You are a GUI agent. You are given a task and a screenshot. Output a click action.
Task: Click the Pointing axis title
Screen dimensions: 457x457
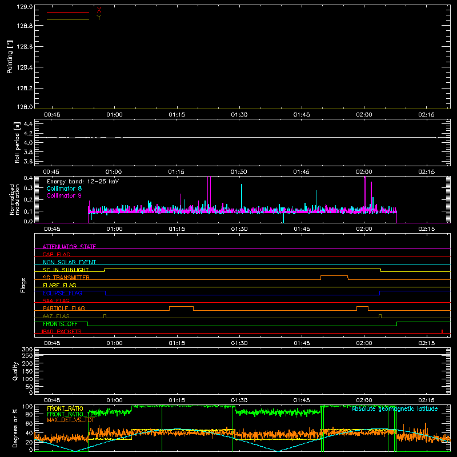click(x=10, y=57)
